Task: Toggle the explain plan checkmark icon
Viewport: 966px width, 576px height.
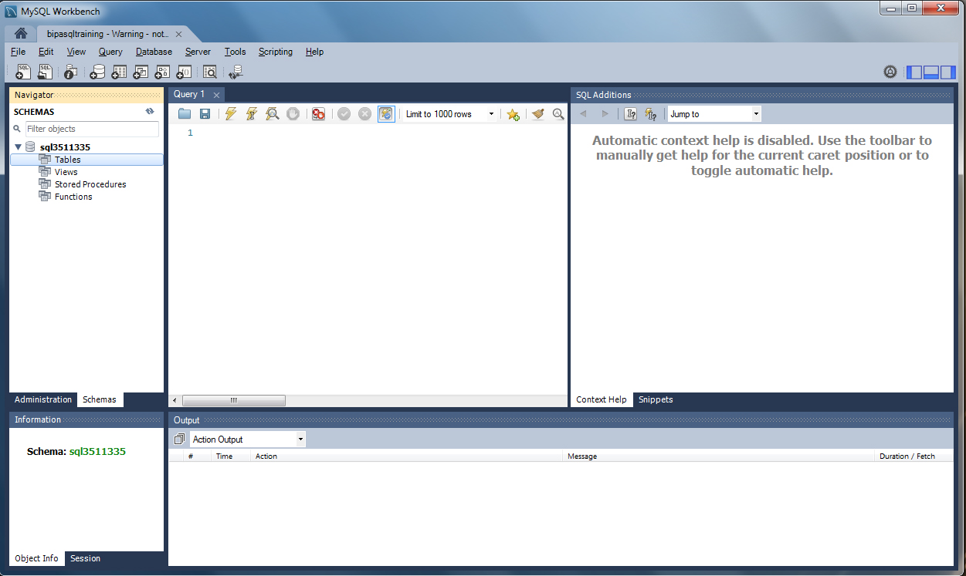Action: [344, 113]
